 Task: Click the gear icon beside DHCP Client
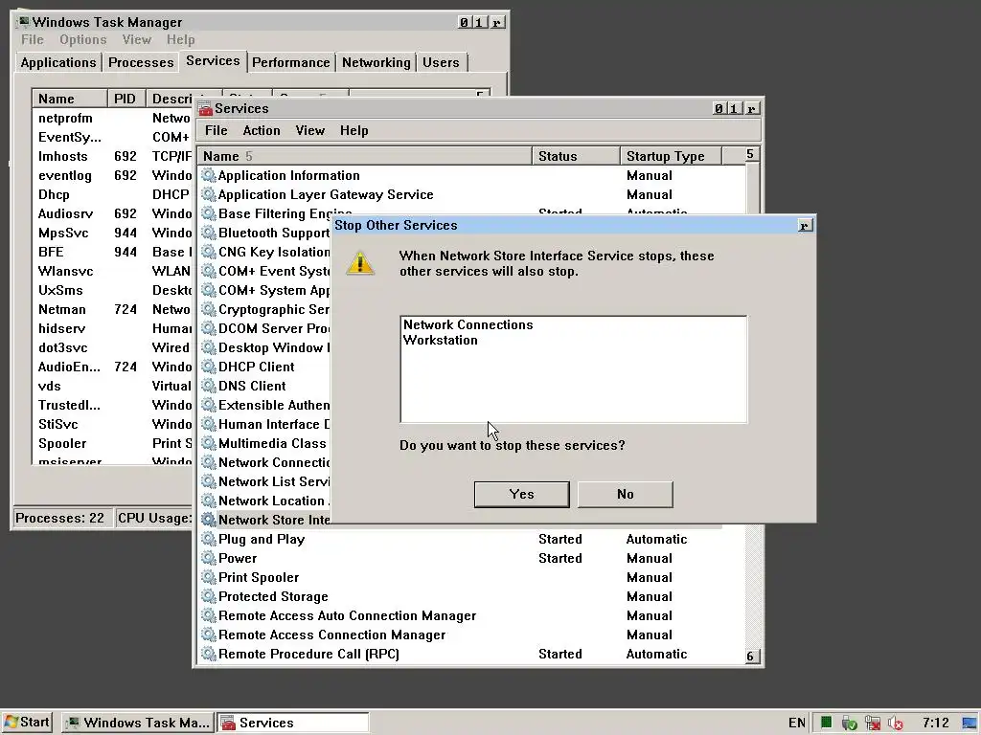pyautogui.click(x=208, y=367)
